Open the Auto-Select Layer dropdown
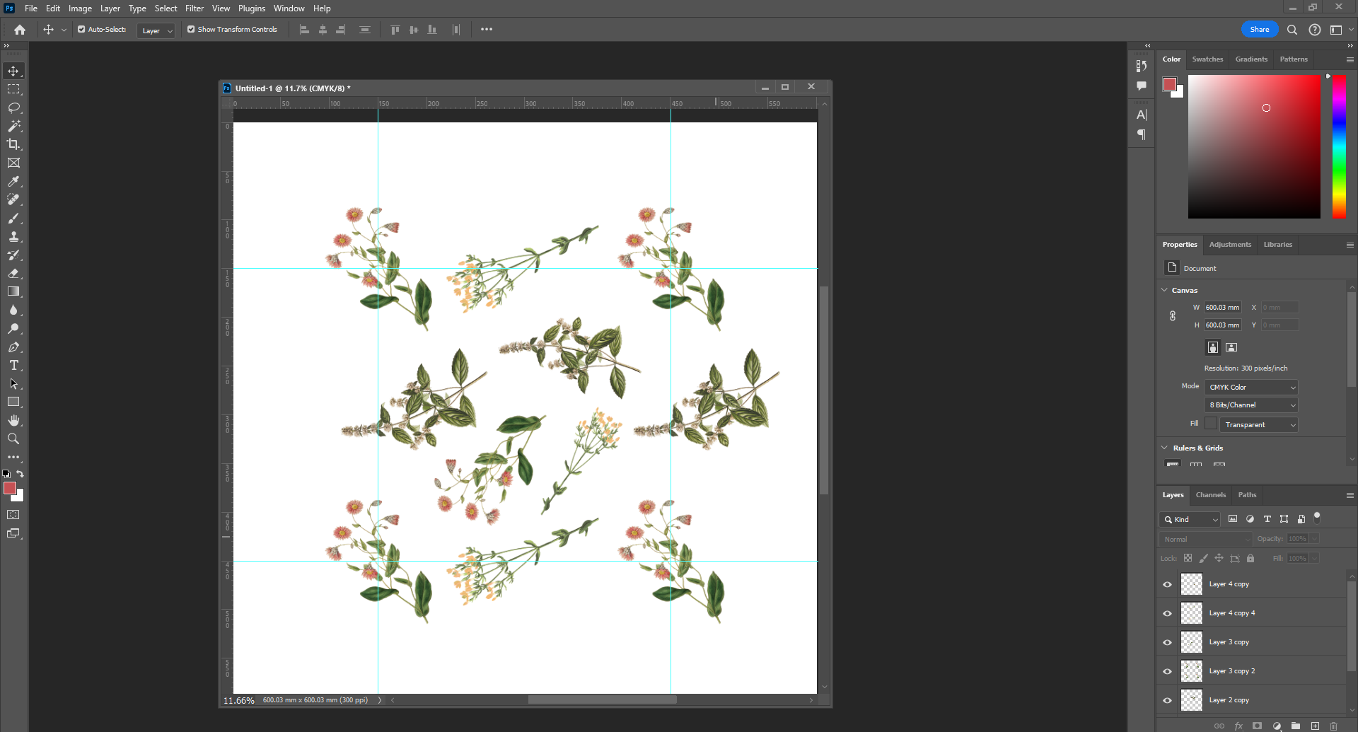 click(x=156, y=30)
